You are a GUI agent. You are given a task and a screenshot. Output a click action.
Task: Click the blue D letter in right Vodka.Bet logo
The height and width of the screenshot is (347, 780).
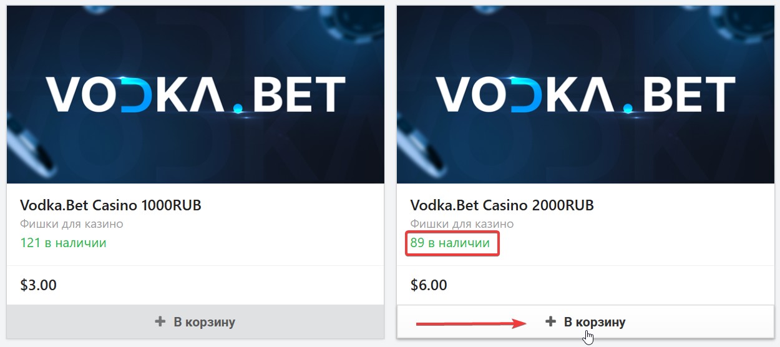click(x=525, y=95)
